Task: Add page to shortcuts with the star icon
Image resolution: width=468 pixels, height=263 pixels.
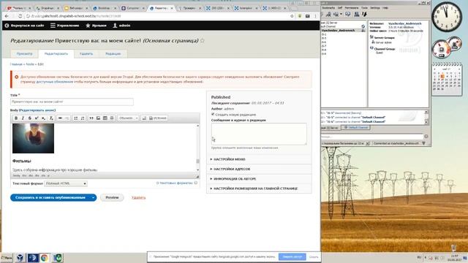Action: pyautogui.click(x=203, y=41)
